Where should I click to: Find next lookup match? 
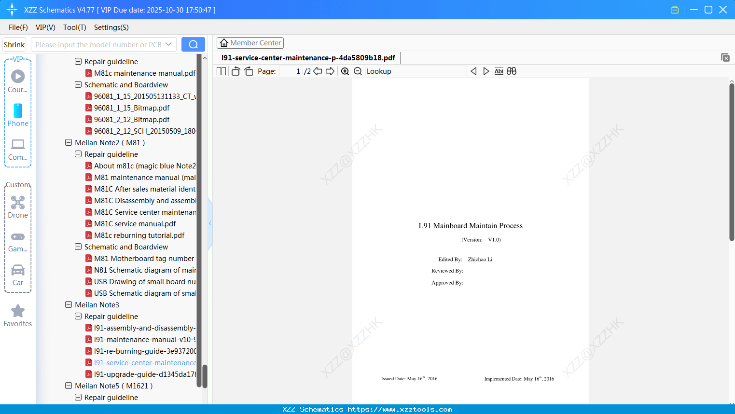point(486,71)
